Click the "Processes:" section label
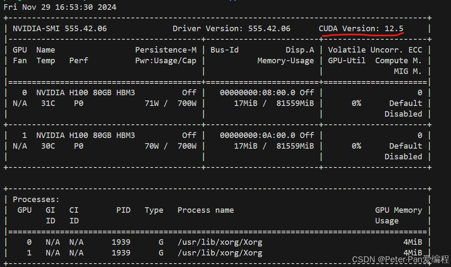This screenshot has height=267, width=451. [36, 200]
